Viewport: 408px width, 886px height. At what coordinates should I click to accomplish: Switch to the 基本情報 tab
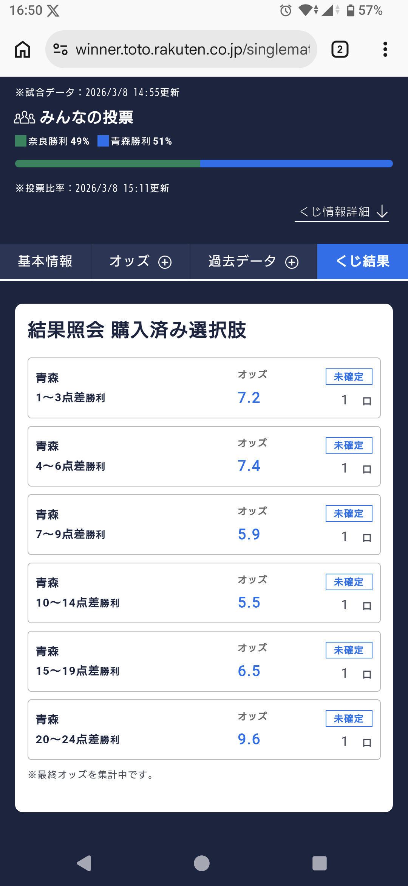45,261
